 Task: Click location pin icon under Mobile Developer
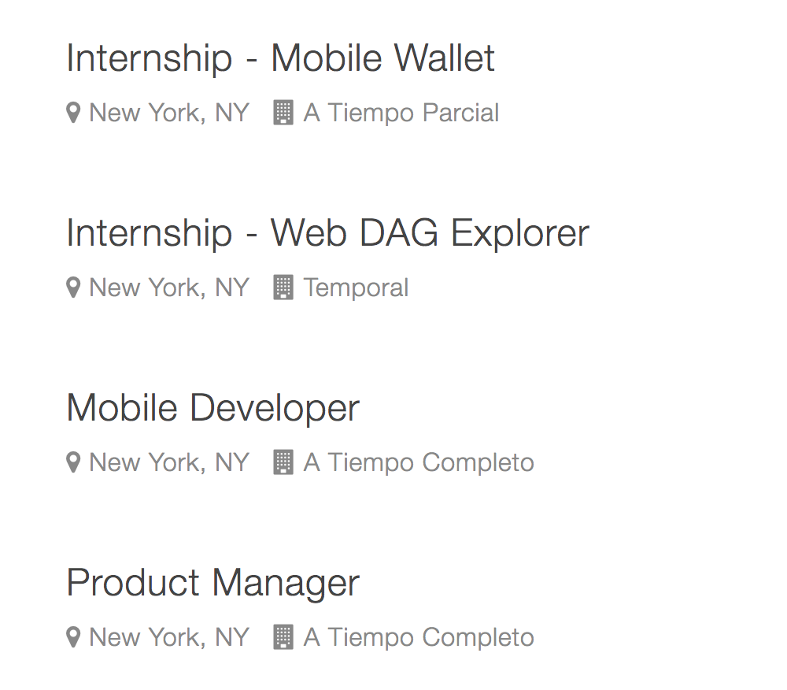(x=73, y=463)
